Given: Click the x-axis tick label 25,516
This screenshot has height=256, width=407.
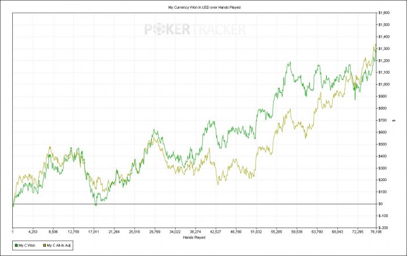Looking at the screenshot, I should point(134,232).
